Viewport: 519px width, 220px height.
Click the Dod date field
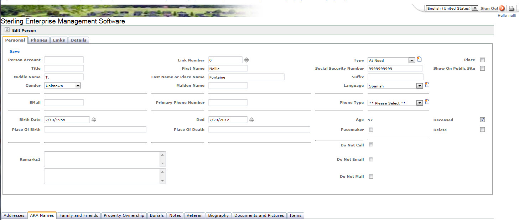click(x=228, y=120)
